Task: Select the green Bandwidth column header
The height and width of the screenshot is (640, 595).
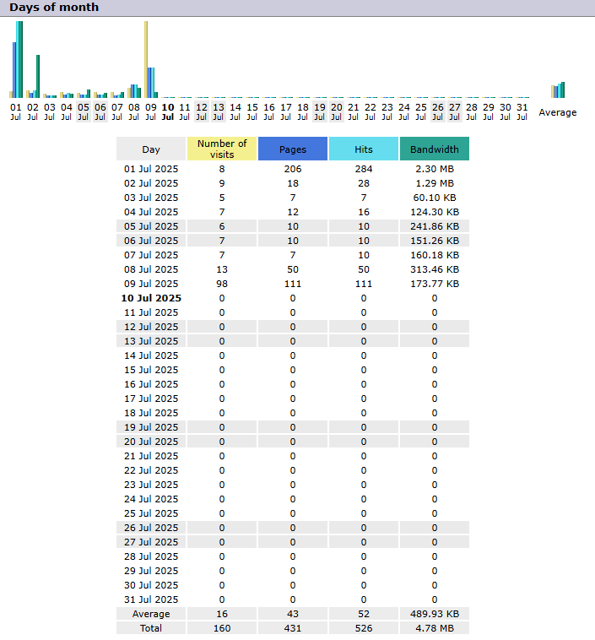Action: 435,149
